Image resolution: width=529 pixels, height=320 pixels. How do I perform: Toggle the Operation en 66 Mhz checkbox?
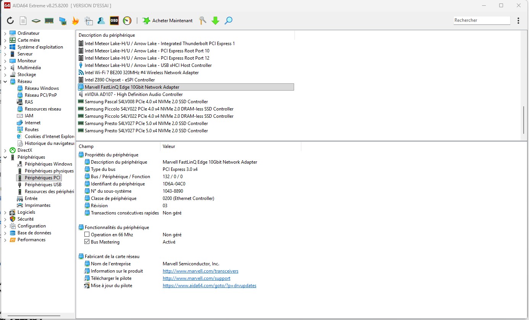point(87,235)
